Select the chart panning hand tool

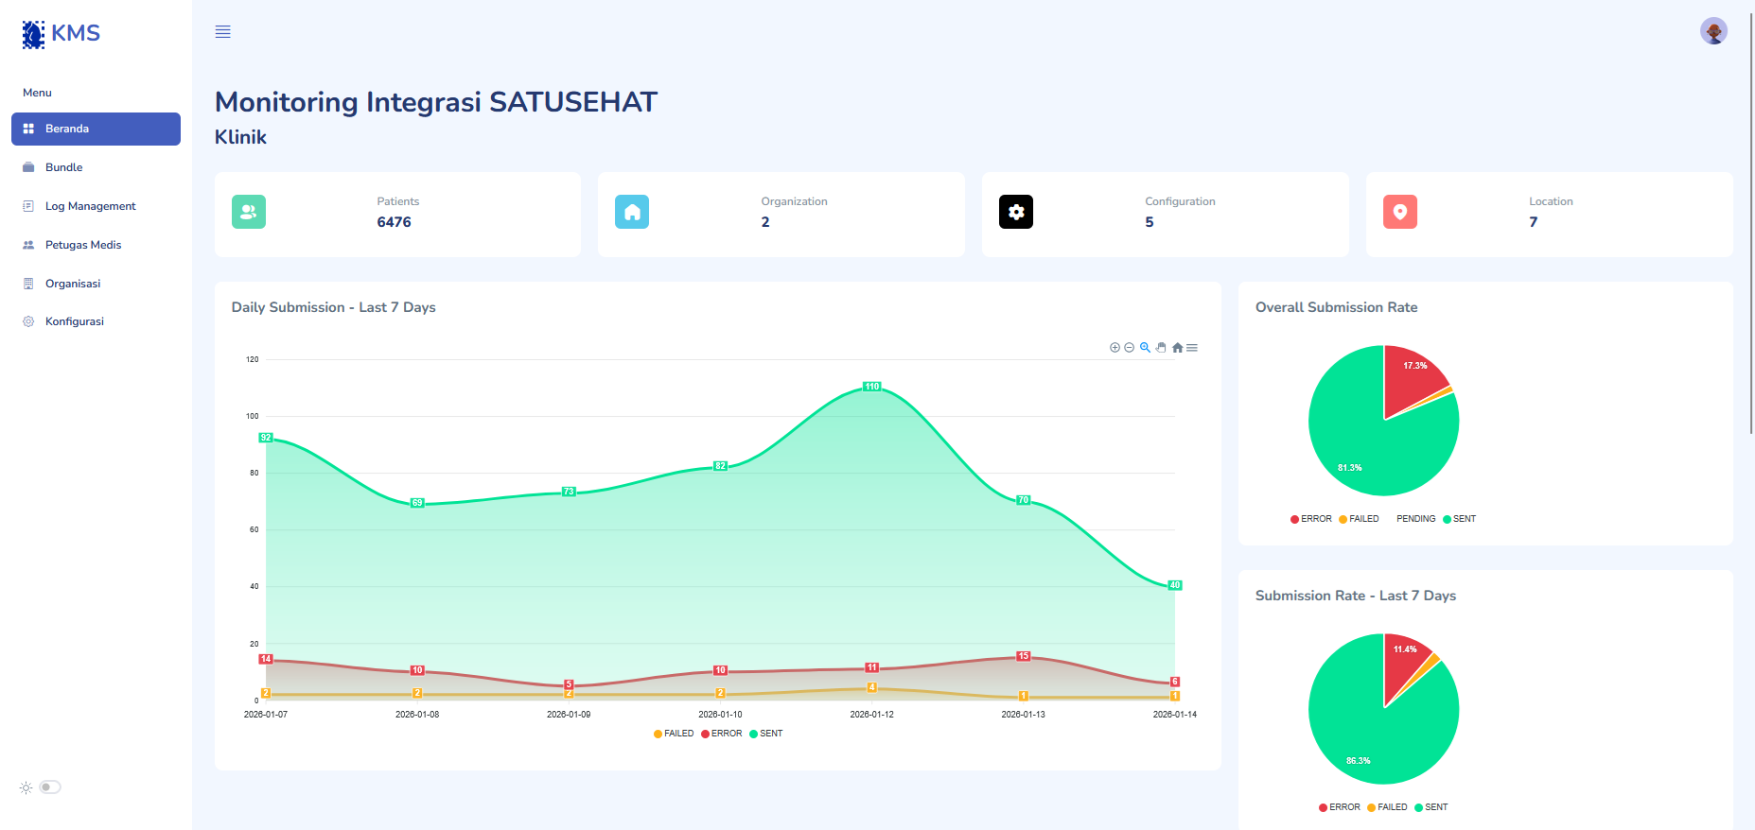1161,348
